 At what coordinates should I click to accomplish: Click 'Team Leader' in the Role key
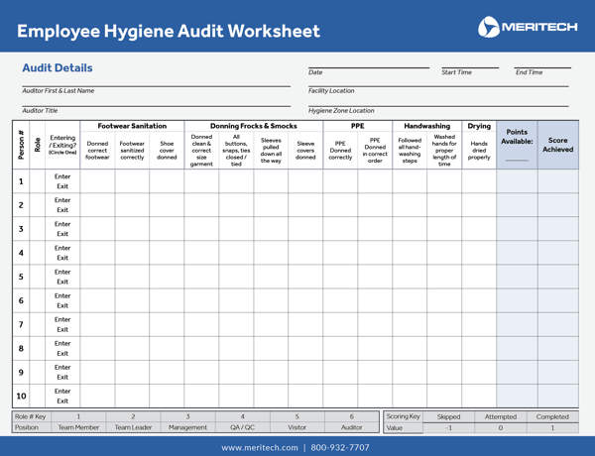point(133,427)
